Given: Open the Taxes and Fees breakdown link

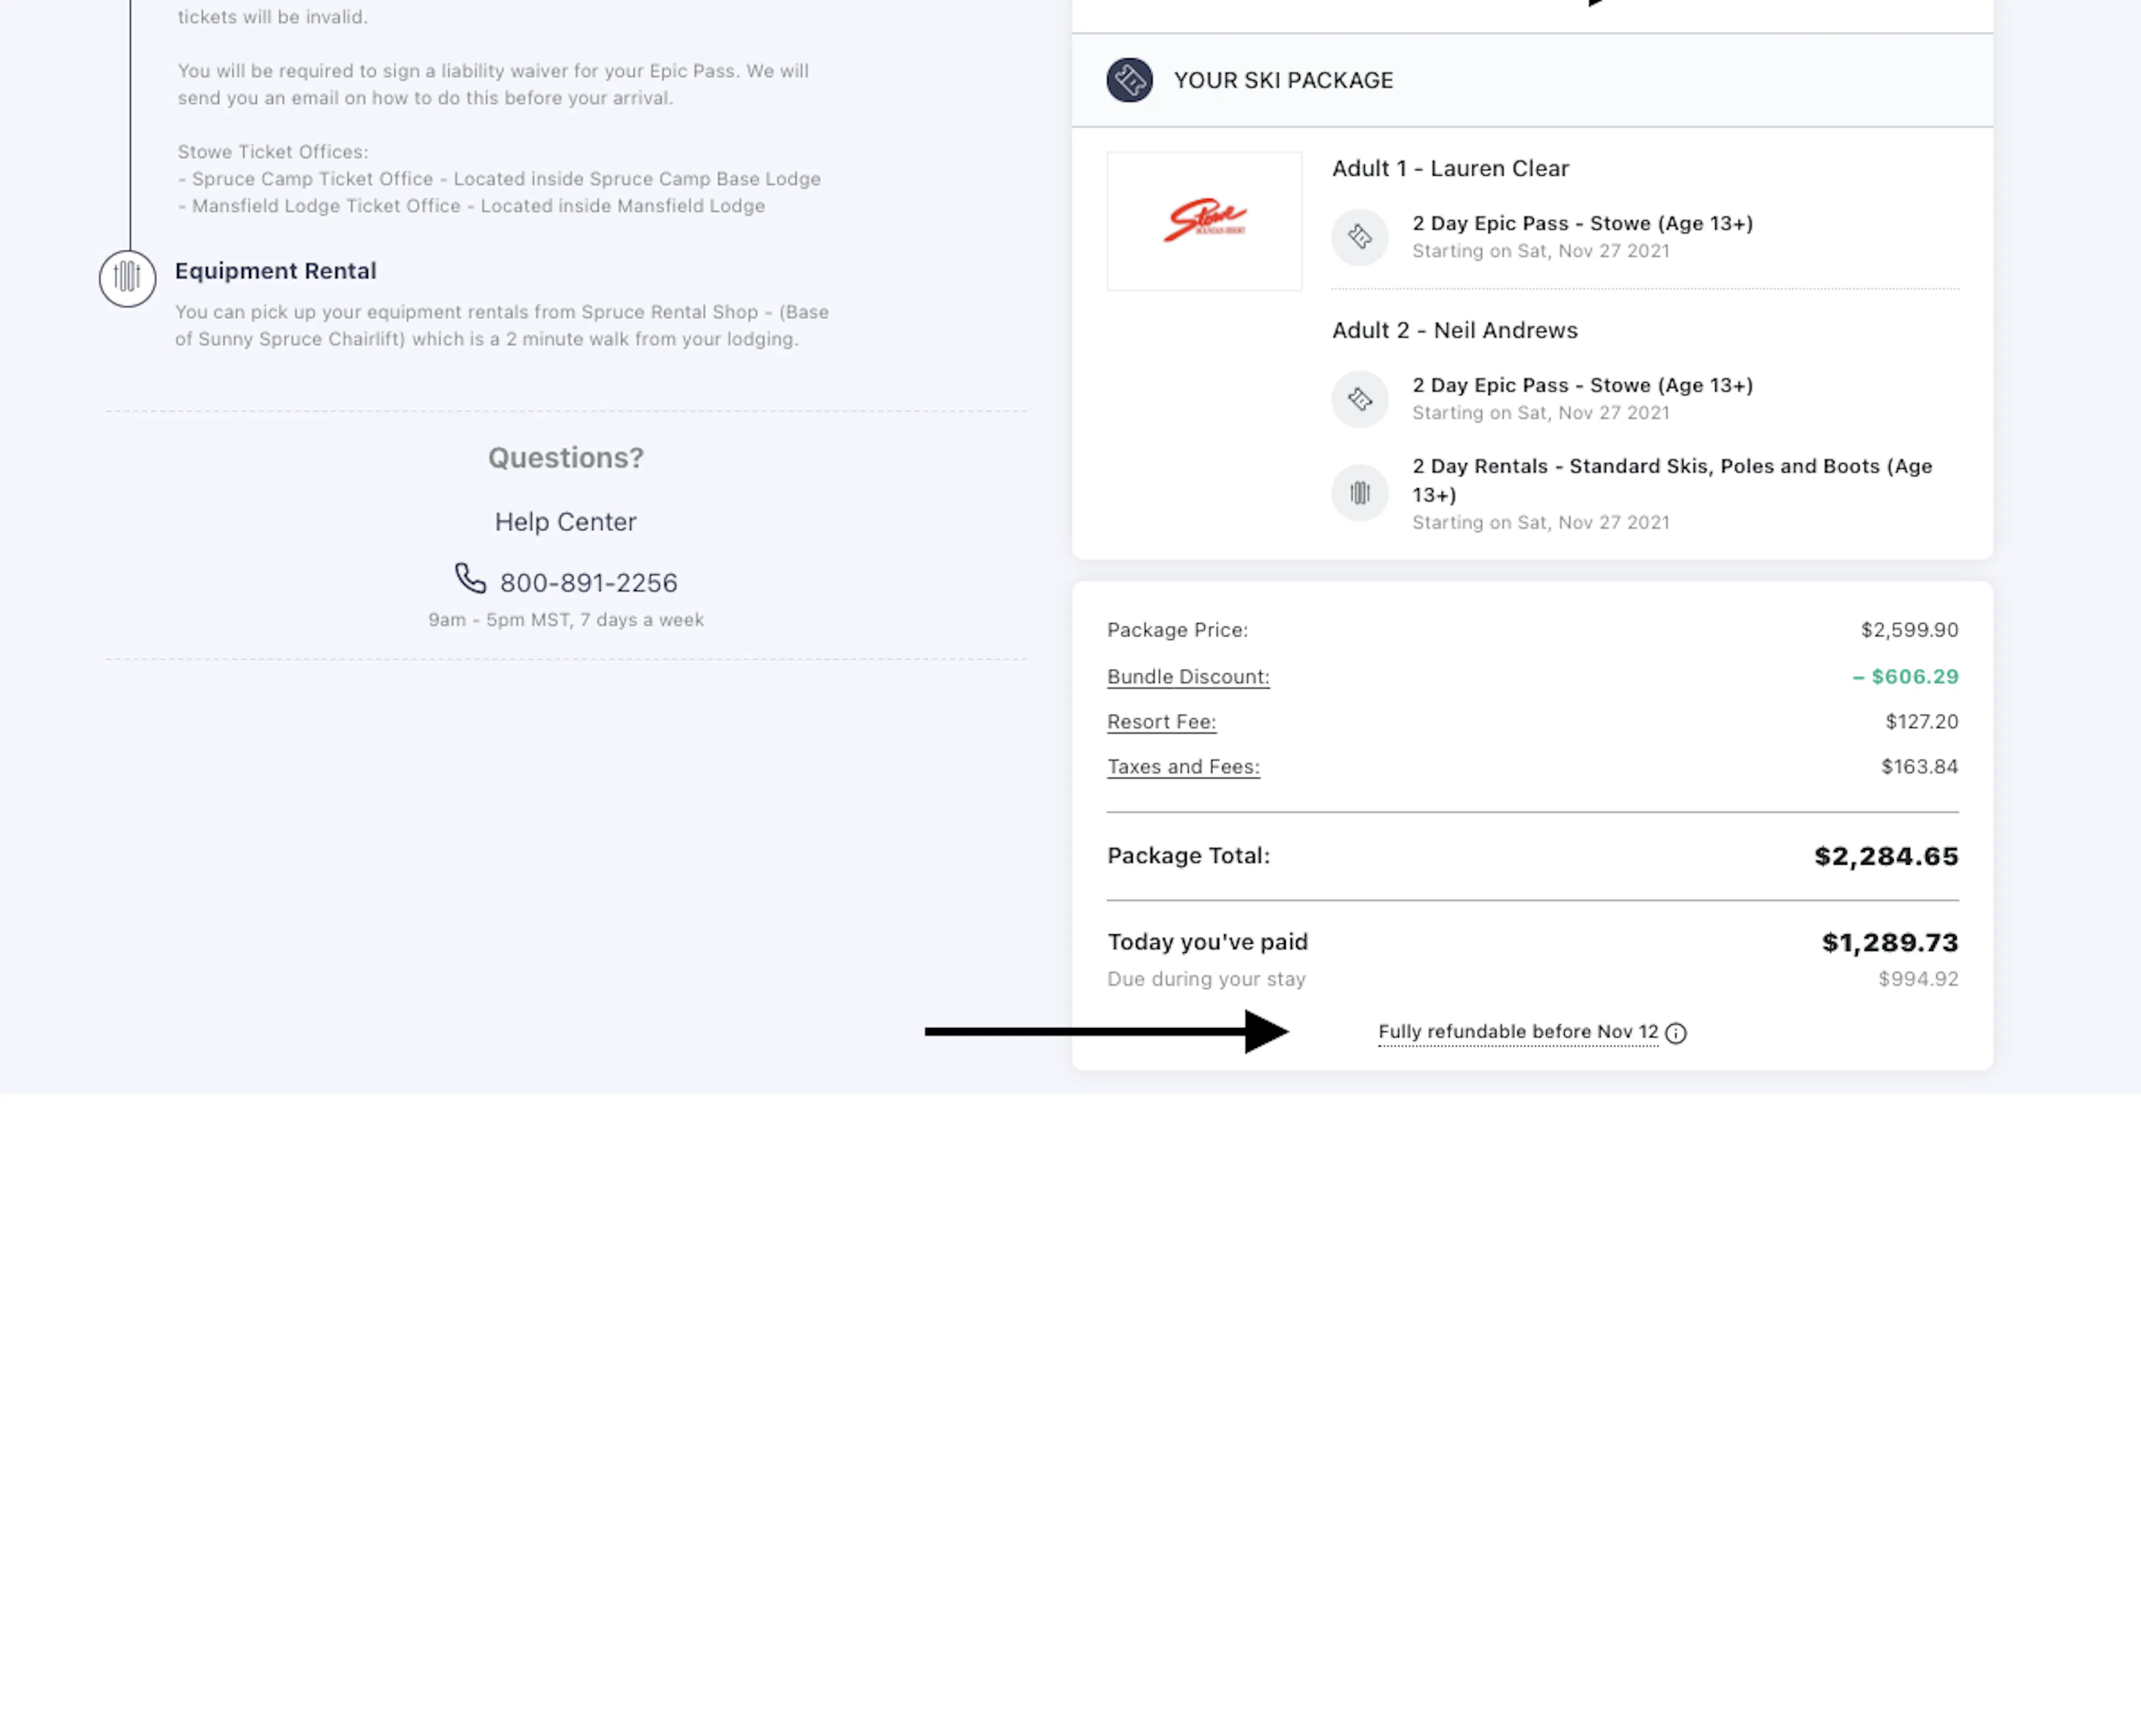Looking at the screenshot, I should pyautogui.click(x=1183, y=767).
